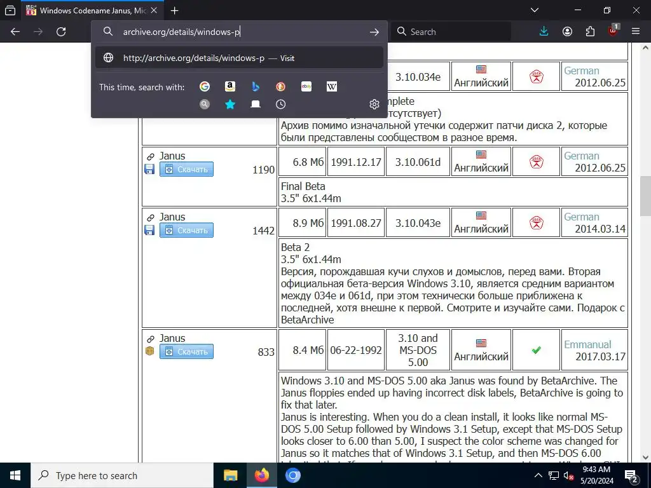651x488 pixels.
Task: Open the Firefox View button
Action: click(10, 10)
